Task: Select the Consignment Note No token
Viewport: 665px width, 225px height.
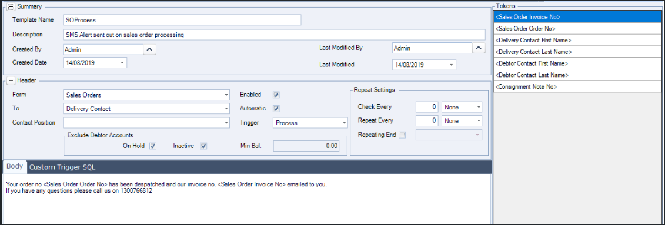Action: [577, 86]
